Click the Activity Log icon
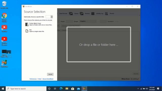 point(93,13)
